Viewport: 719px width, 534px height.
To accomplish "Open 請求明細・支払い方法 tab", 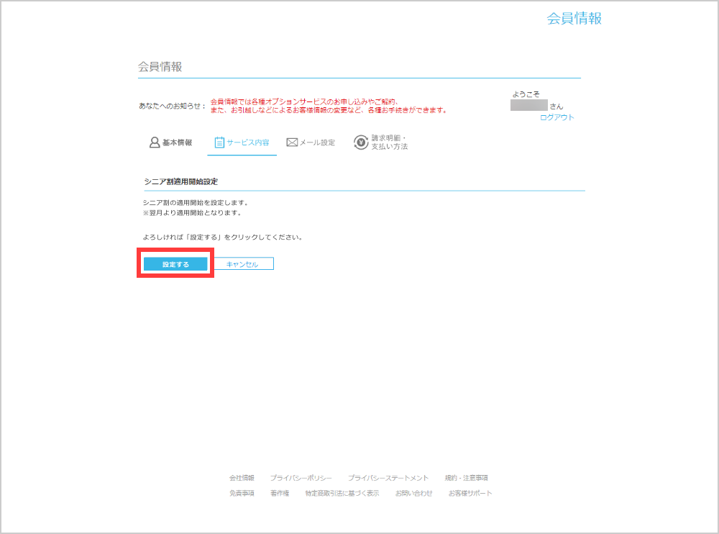I will click(380, 142).
